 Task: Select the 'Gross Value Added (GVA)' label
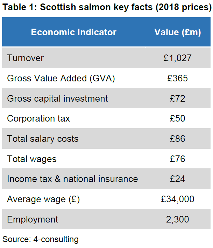61,78
